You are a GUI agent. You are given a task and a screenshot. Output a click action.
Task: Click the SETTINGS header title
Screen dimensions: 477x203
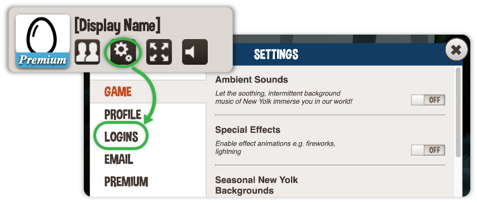pyautogui.click(x=276, y=55)
